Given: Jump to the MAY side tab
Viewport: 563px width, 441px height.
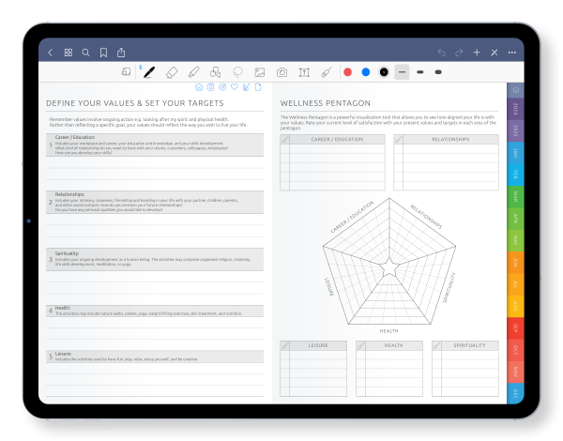Looking at the screenshot, I should coord(515,240).
